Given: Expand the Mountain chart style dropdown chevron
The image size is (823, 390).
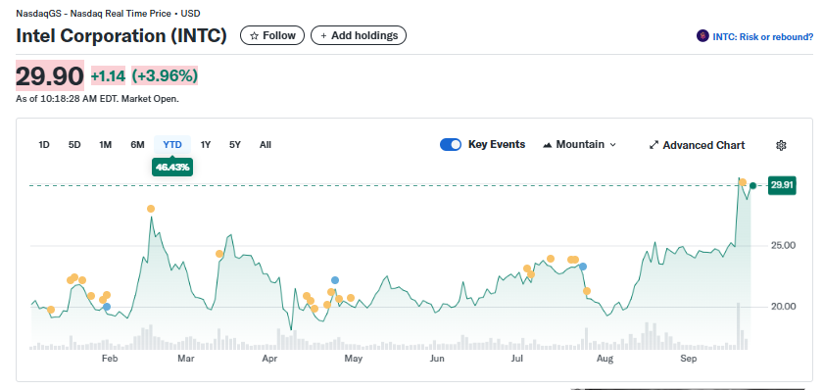Looking at the screenshot, I should tap(612, 145).
